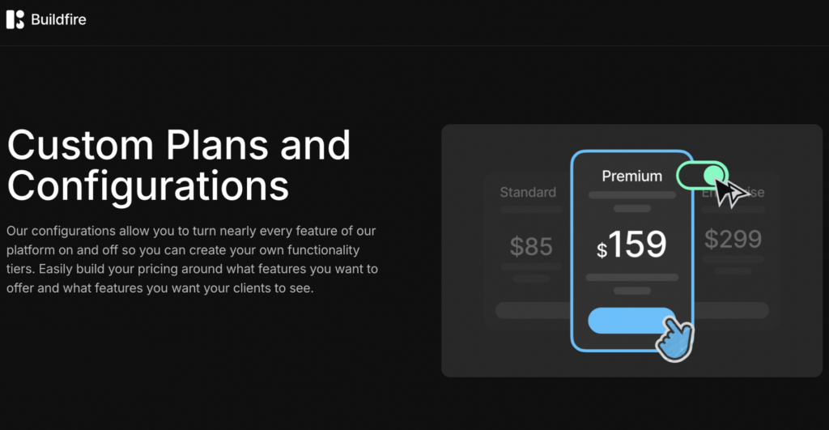Click the Enterprise plan gray button bar
Viewport: 829px width, 430px height.
tap(732, 310)
